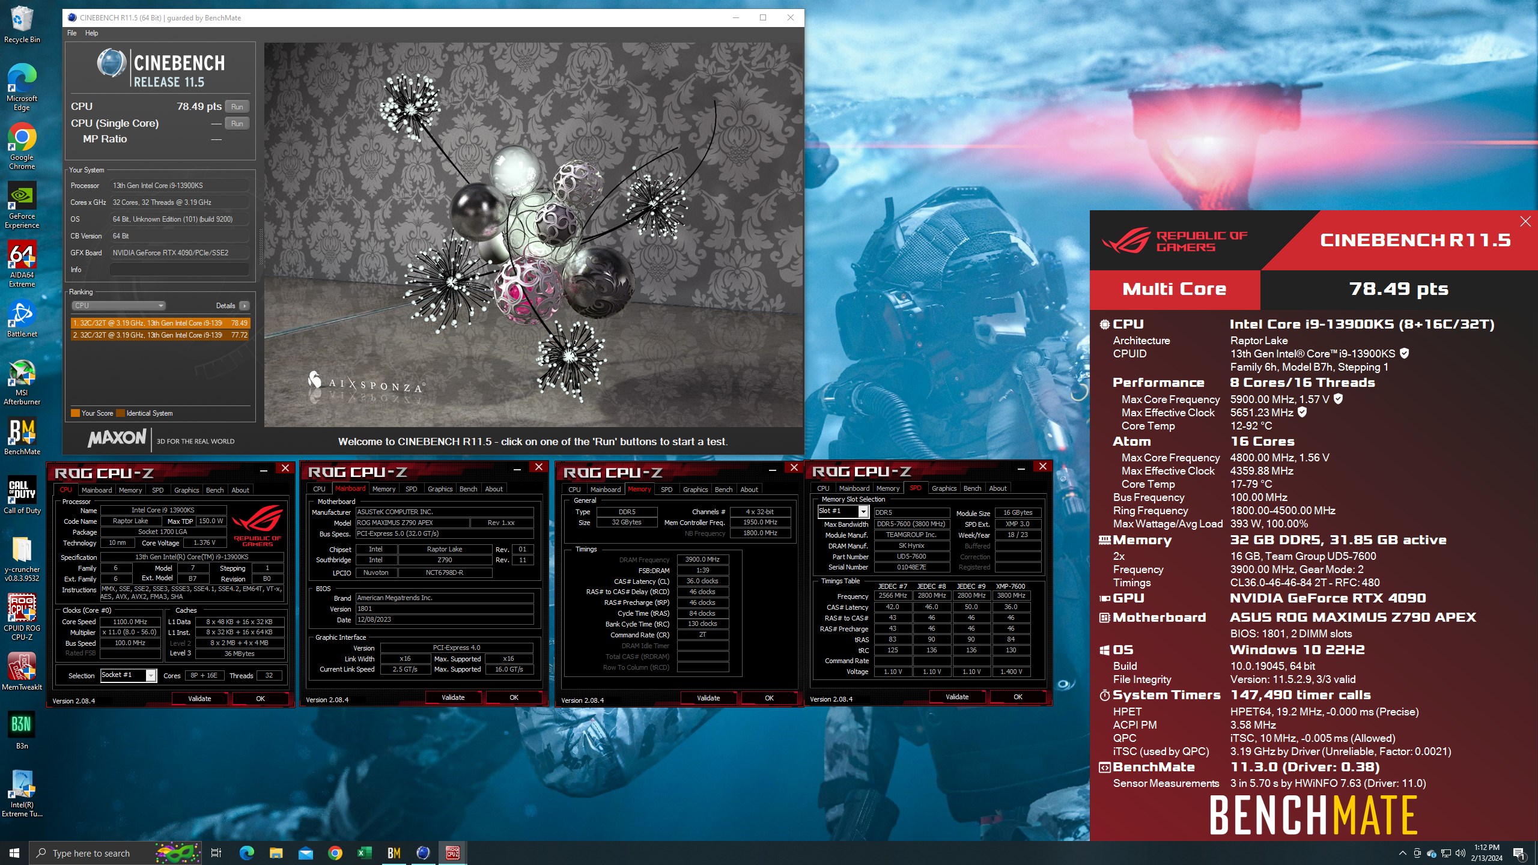Click the taskbar clock showing 1:12 PM
This screenshot has width=1538, height=865.
pyautogui.click(x=1486, y=853)
